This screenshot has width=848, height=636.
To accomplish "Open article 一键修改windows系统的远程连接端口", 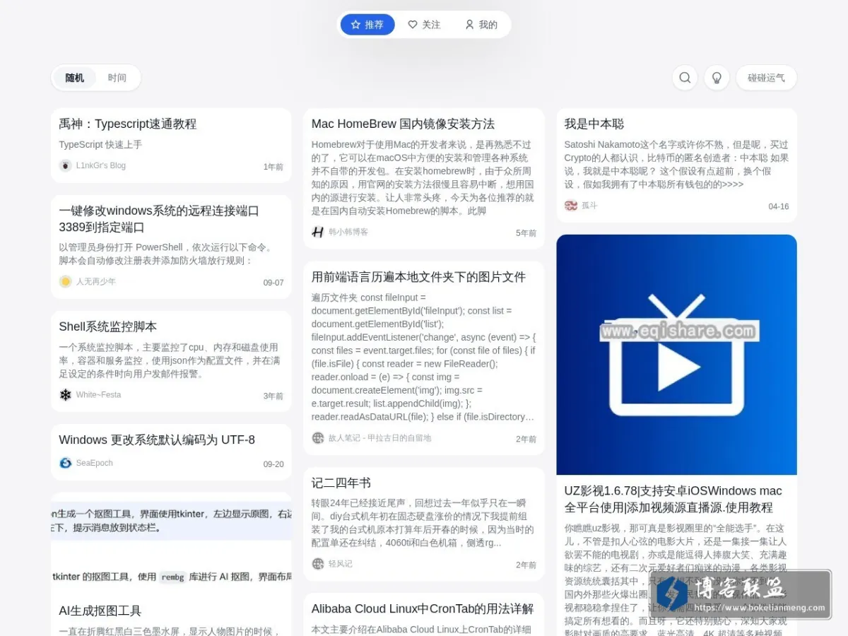I will 159,219.
